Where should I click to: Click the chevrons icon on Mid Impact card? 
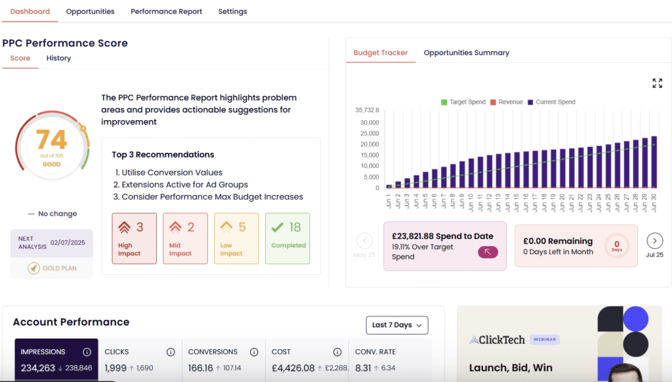click(x=175, y=227)
